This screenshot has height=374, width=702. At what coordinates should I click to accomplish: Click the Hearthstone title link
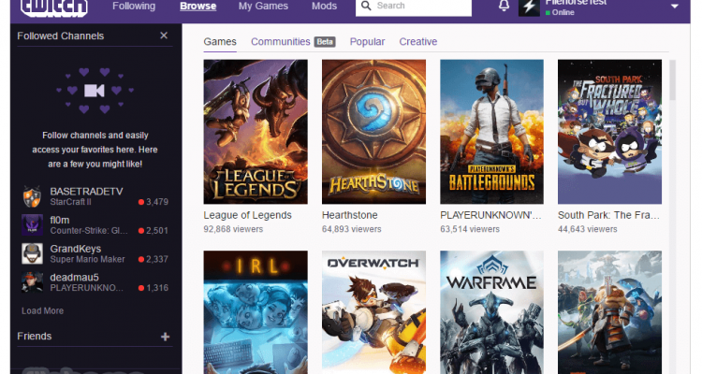pos(350,215)
